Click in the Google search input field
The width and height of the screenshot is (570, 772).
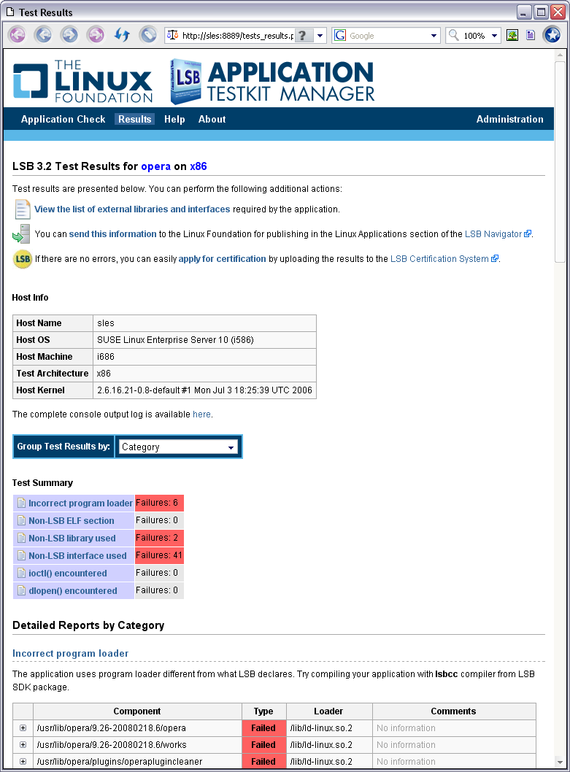(x=388, y=36)
